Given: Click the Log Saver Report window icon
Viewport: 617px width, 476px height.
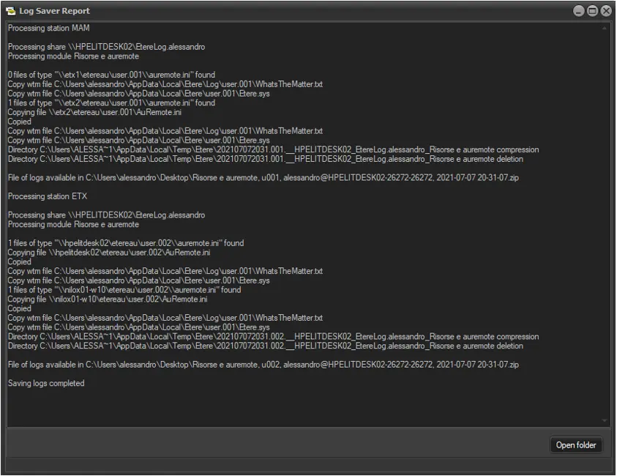Looking at the screenshot, I should point(10,11).
